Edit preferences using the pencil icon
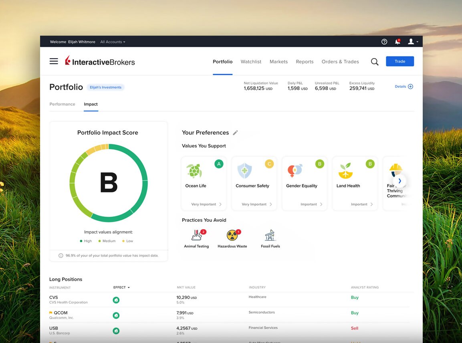Viewport: 462px width, 343px height. (236, 132)
